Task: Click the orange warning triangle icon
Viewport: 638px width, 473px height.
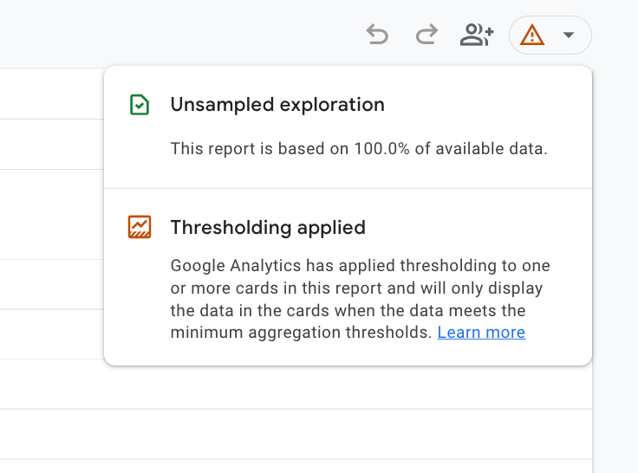Action: point(531,35)
